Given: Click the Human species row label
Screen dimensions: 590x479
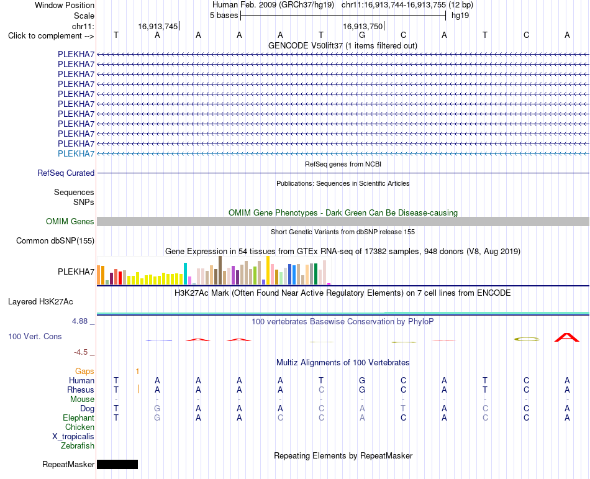Looking at the screenshot, I should pos(81,381).
